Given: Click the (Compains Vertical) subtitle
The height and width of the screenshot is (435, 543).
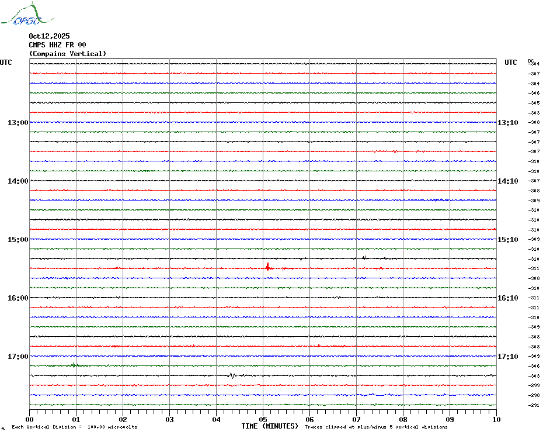Looking at the screenshot, I should click(68, 54).
